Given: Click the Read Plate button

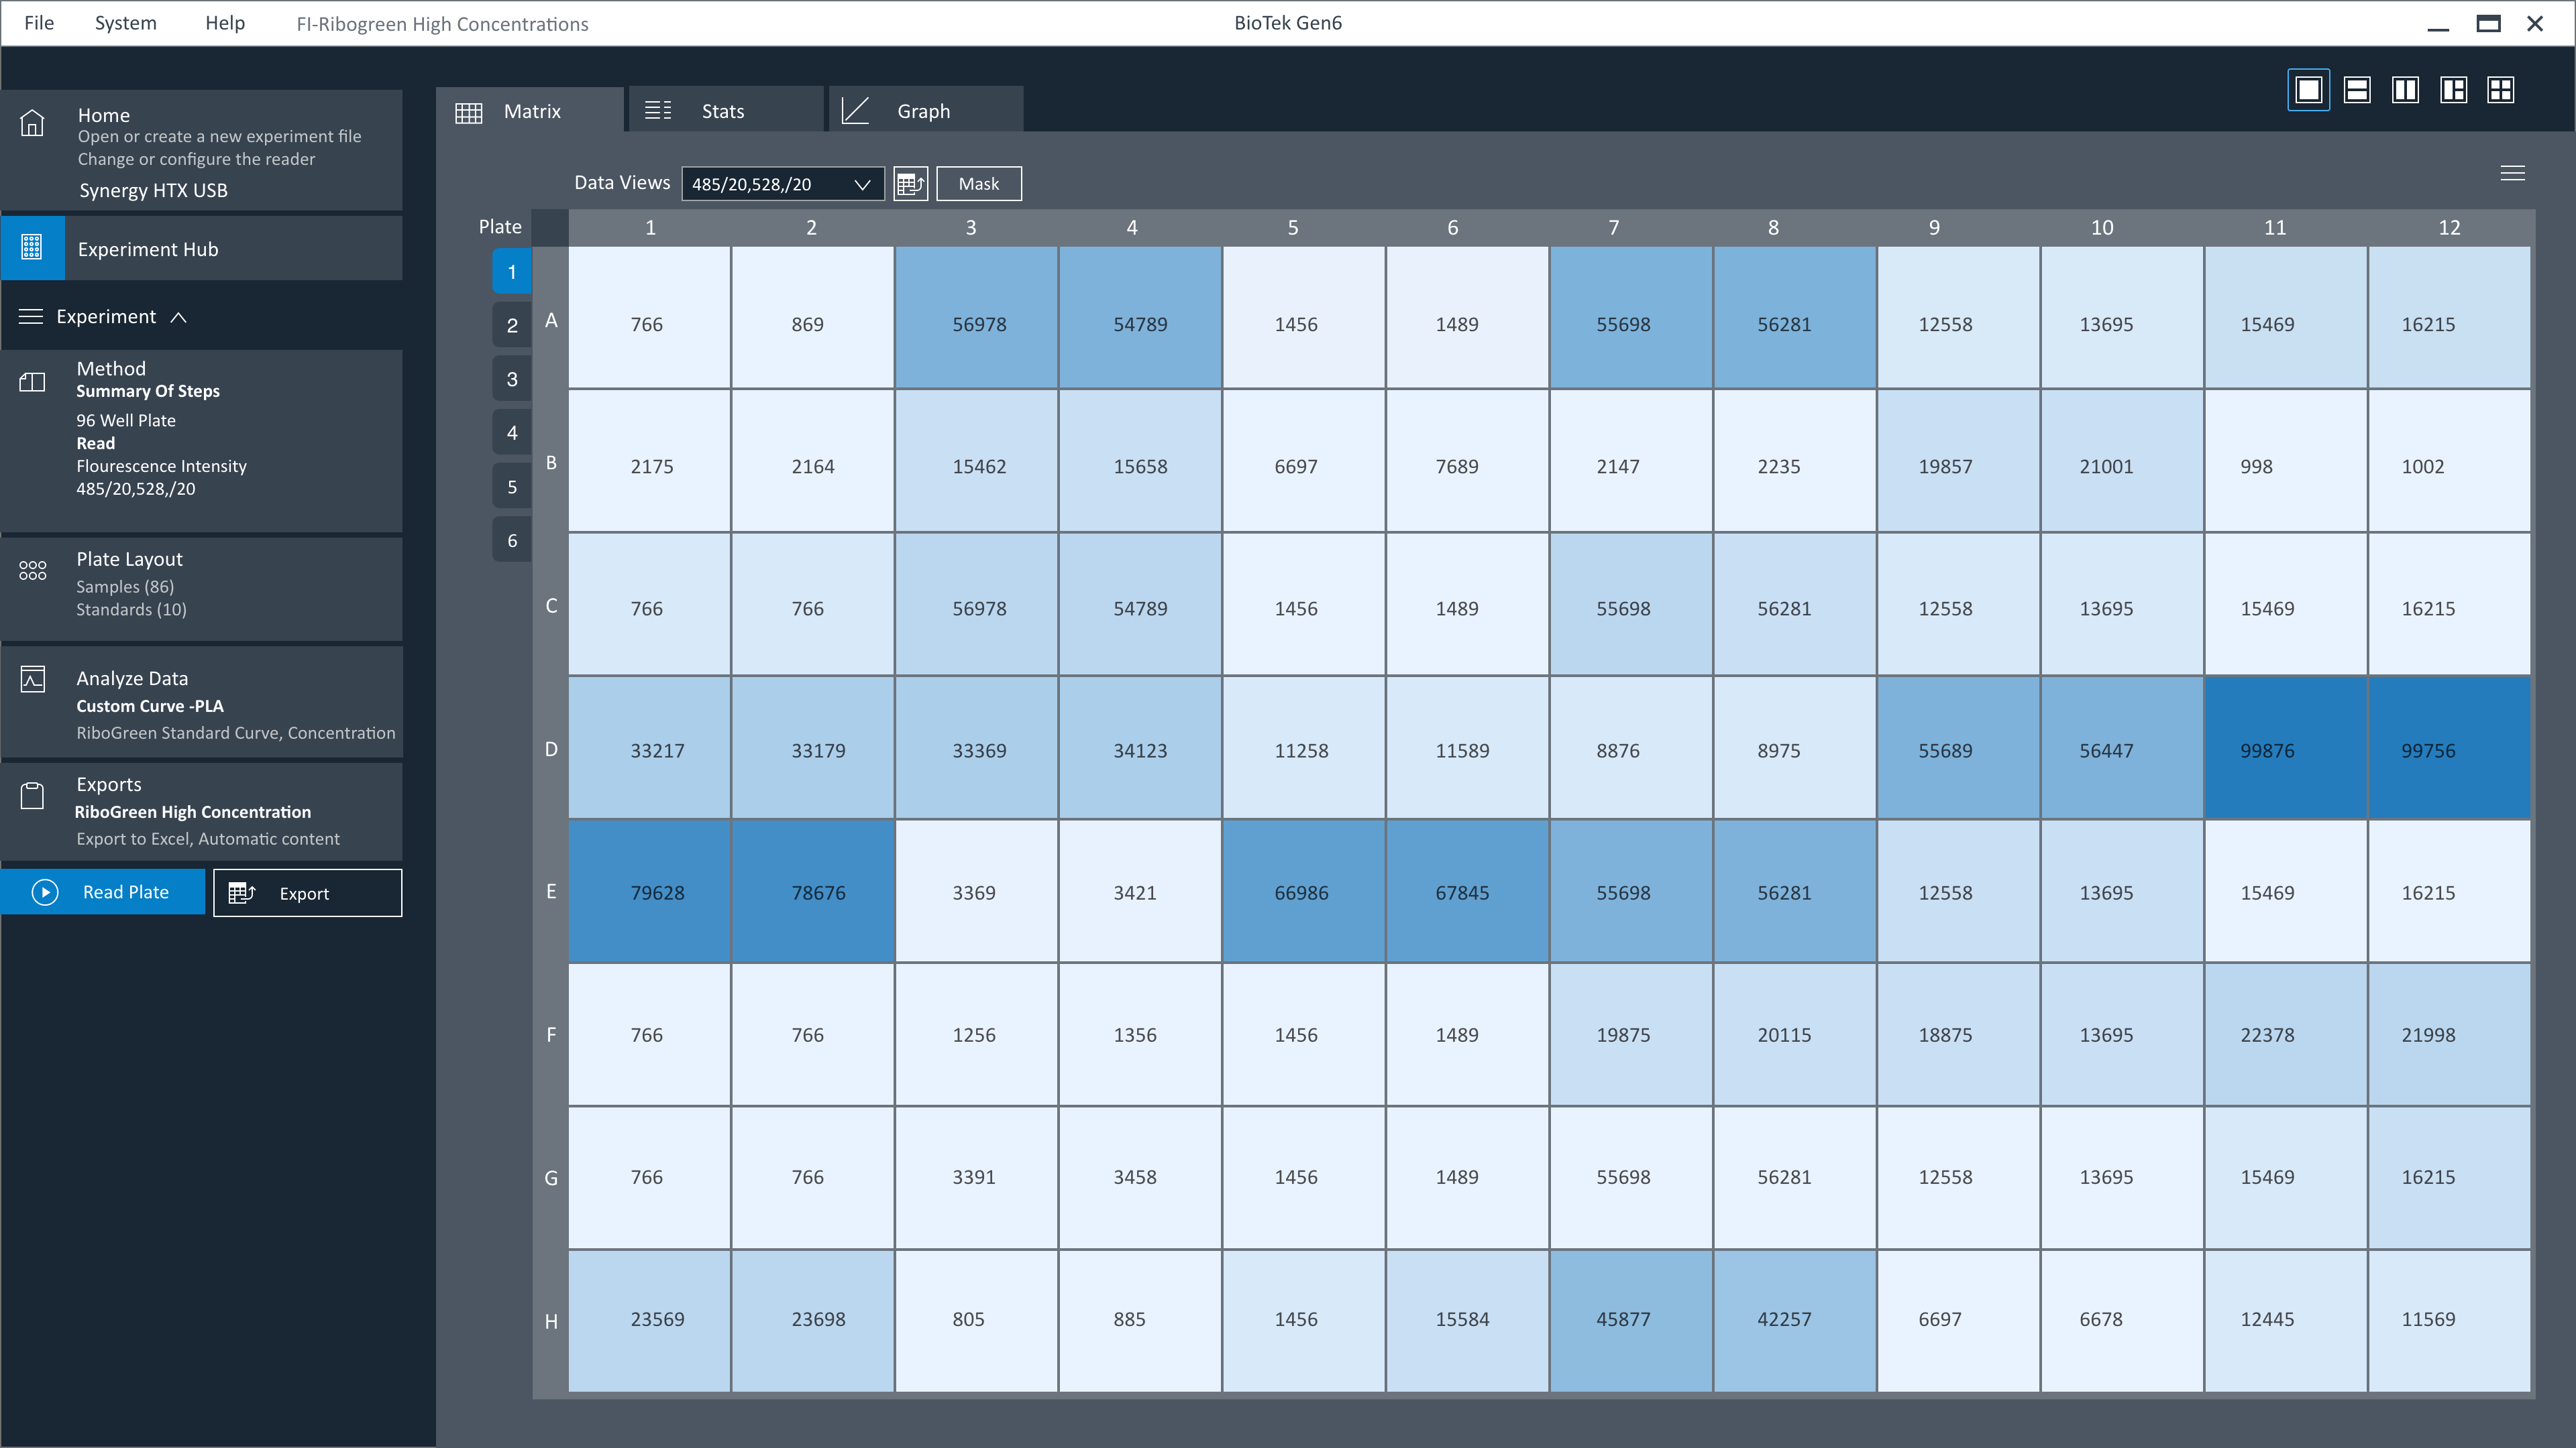Looking at the screenshot, I should click(x=103, y=892).
